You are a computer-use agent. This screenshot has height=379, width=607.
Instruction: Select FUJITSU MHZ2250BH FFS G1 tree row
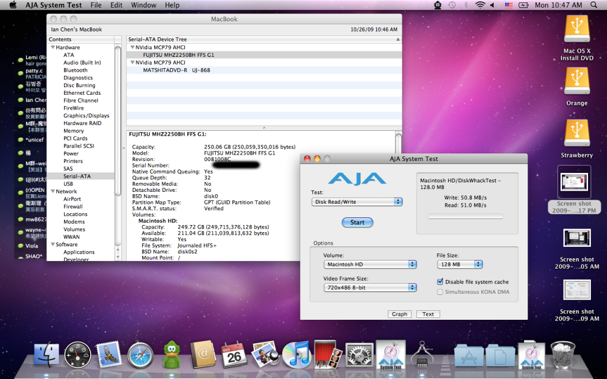click(264, 55)
